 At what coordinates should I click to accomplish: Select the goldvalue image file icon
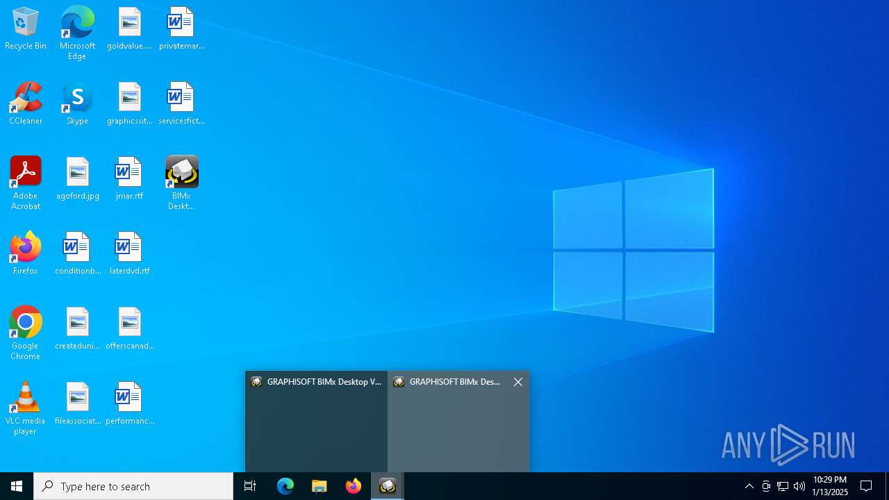(129, 29)
